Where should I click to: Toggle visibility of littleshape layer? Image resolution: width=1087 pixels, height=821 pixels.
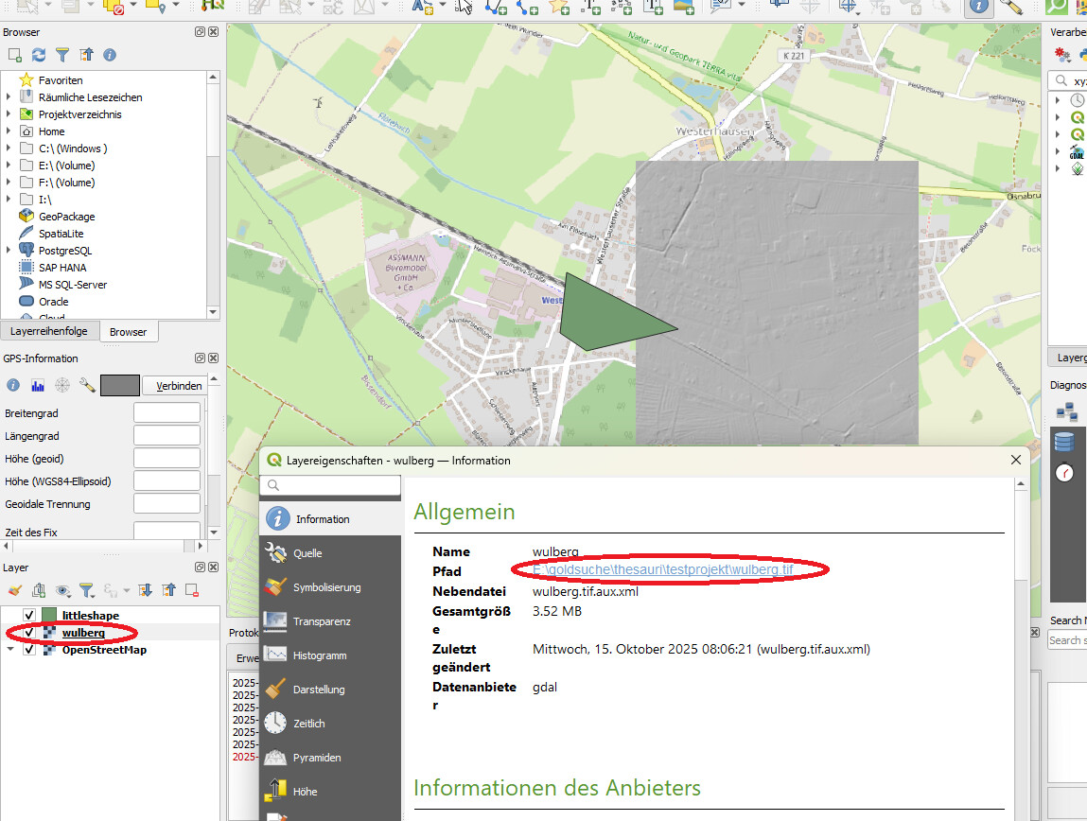click(29, 616)
